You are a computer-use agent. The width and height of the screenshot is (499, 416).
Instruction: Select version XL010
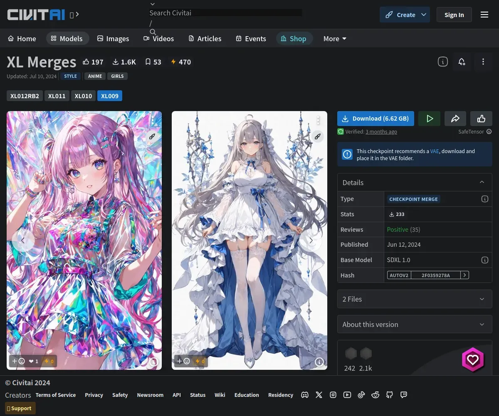click(x=83, y=96)
